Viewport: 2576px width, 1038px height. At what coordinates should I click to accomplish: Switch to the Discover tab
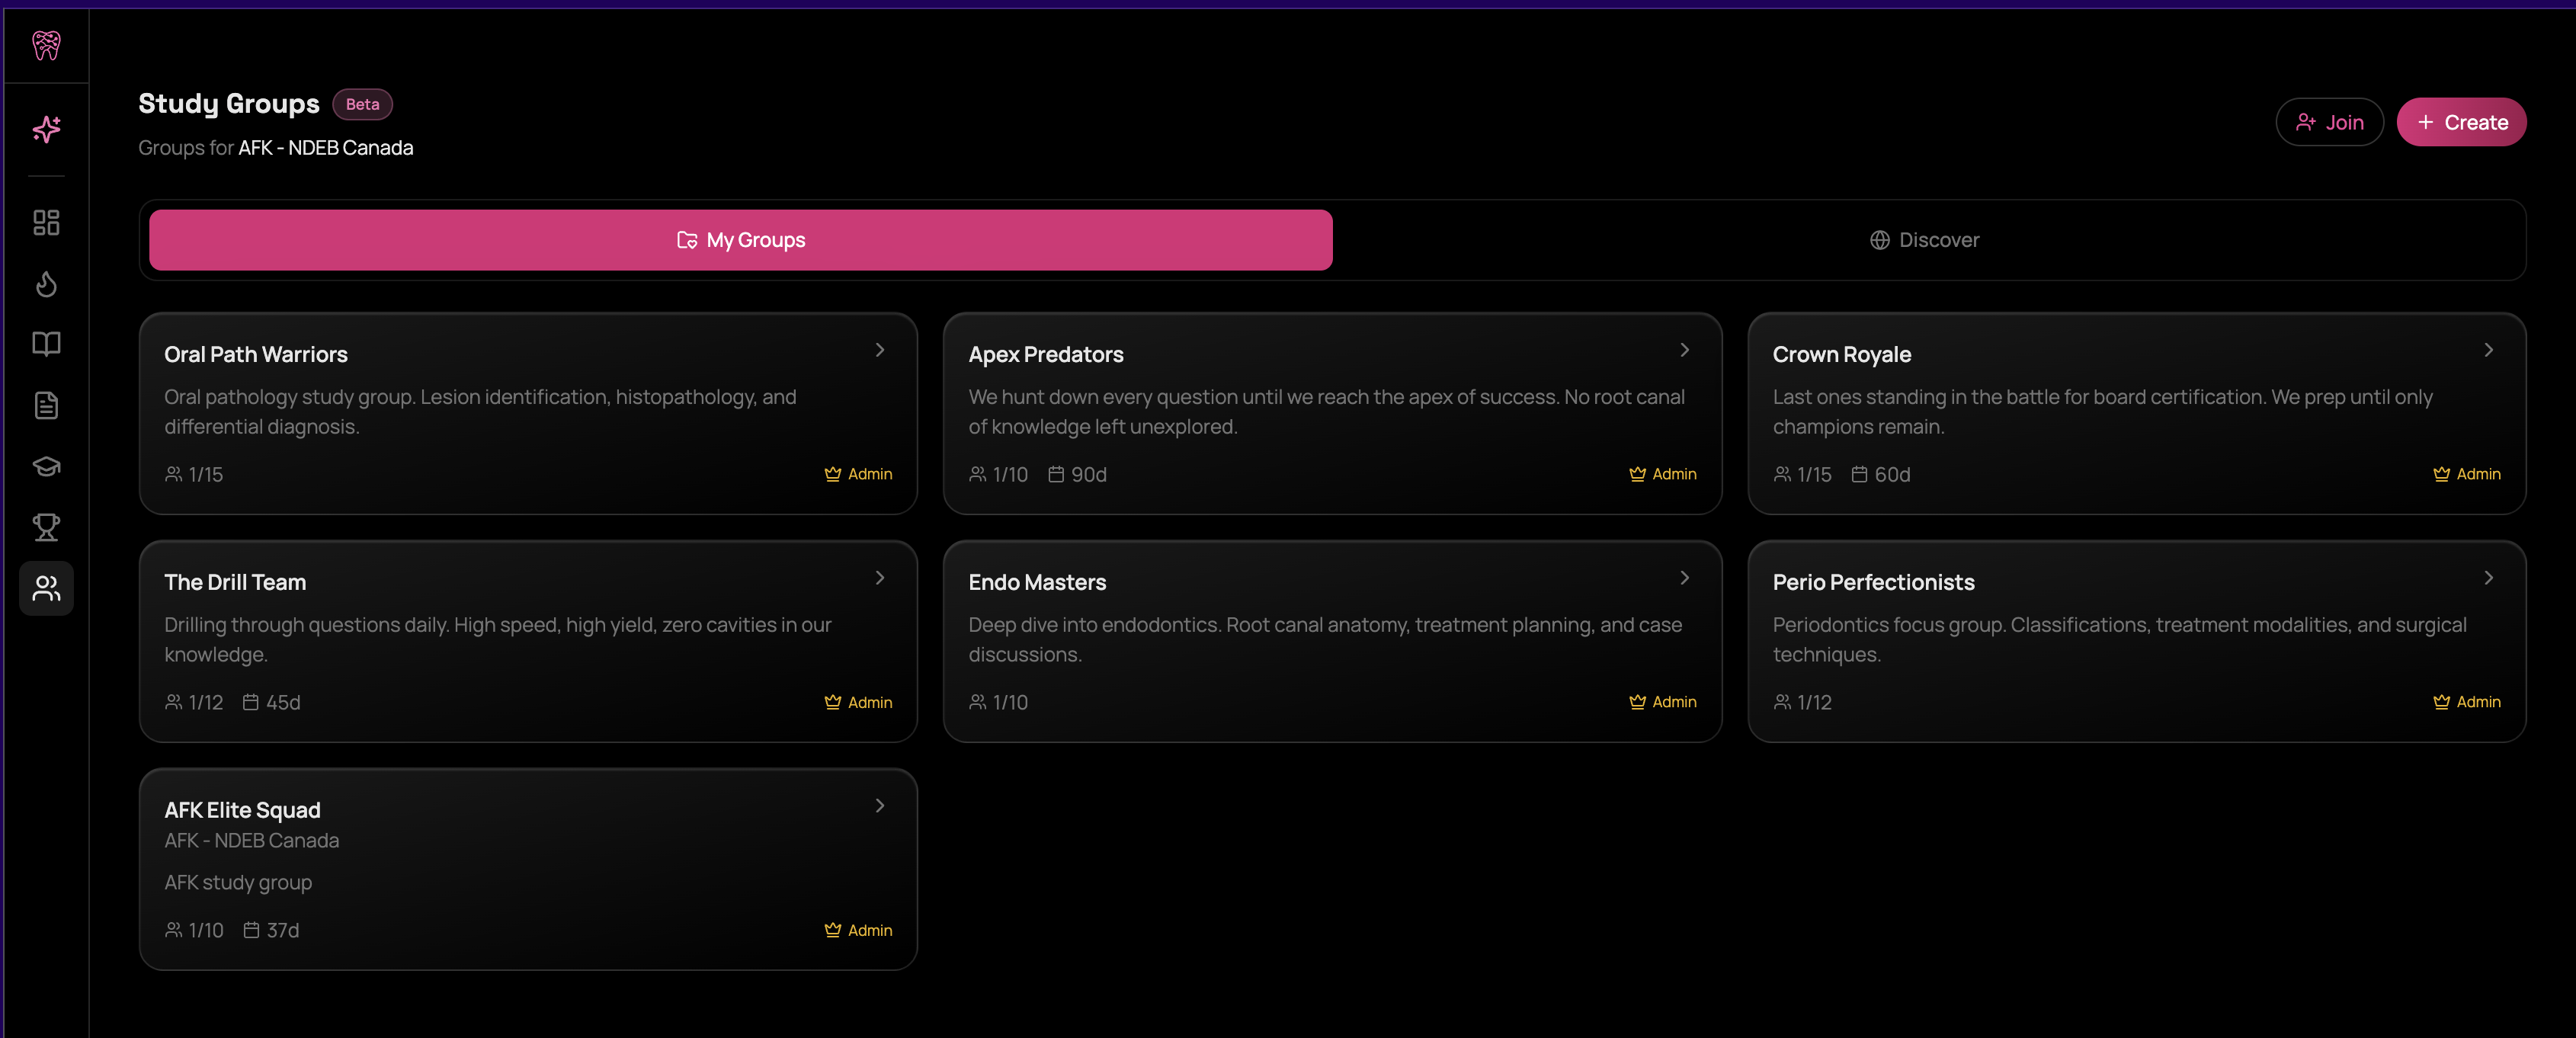coord(1924,240)
